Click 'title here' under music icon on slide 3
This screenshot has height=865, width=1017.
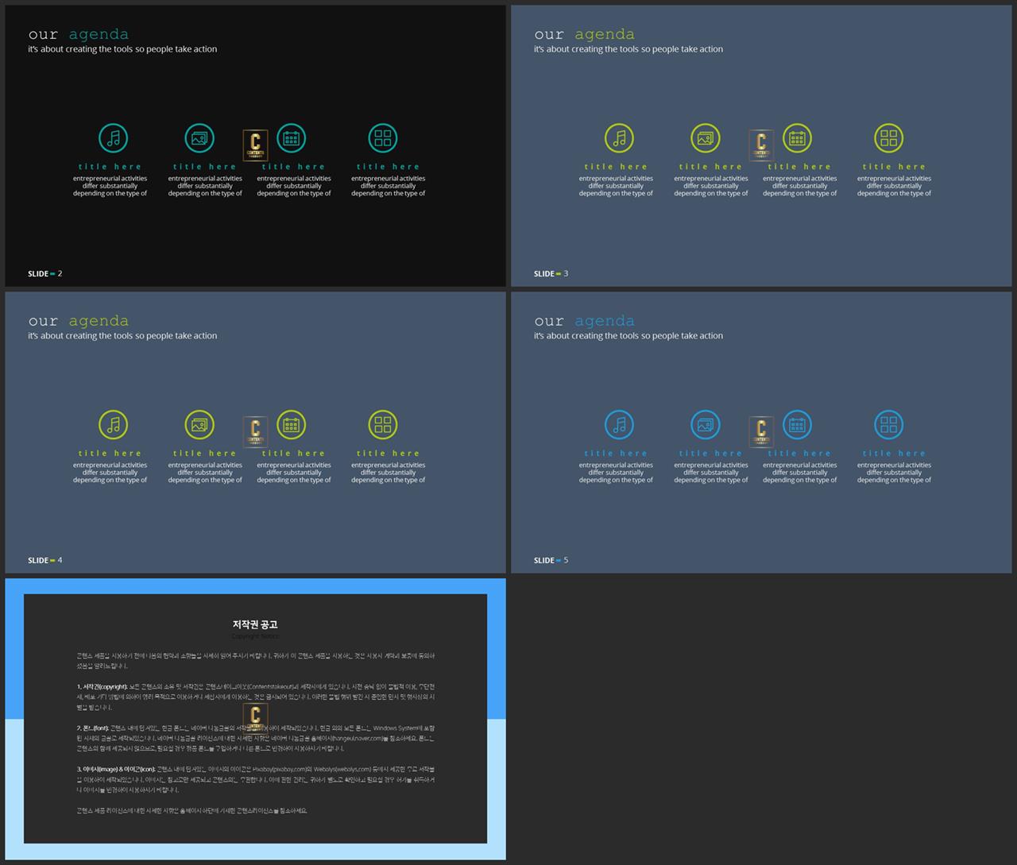click(616, 167)
